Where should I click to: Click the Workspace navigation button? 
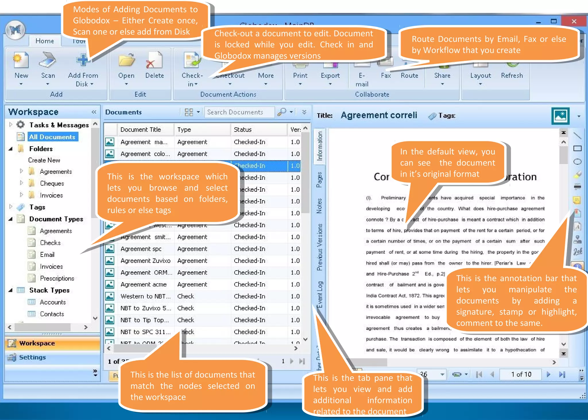point(53,343)
